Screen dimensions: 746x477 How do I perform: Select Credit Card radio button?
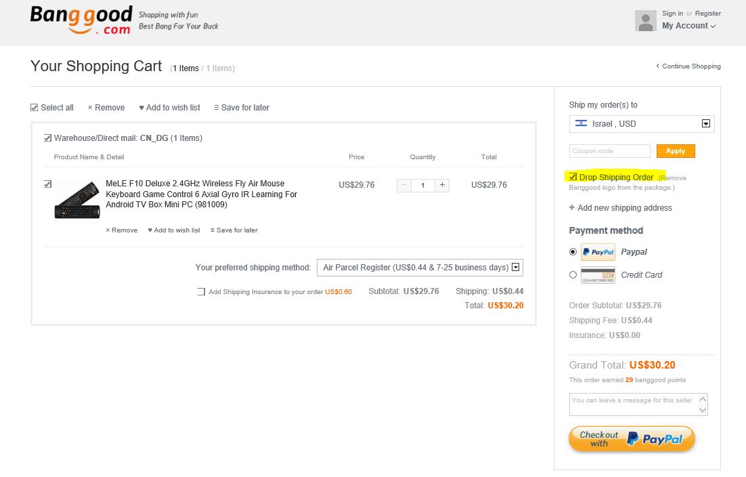click(573, 275)
